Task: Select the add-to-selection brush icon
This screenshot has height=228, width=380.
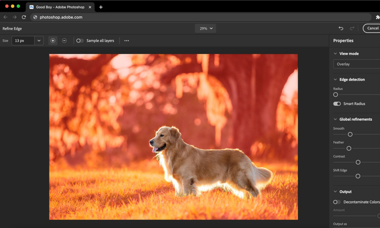Action: click(x=53, y=41)
